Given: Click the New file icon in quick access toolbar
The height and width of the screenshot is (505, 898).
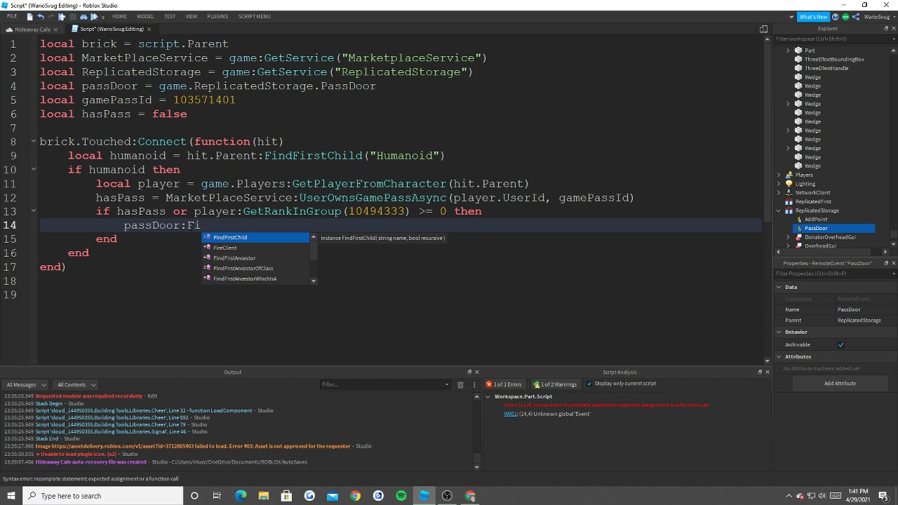Looking at the screenshot, I should tap(29, 16).
